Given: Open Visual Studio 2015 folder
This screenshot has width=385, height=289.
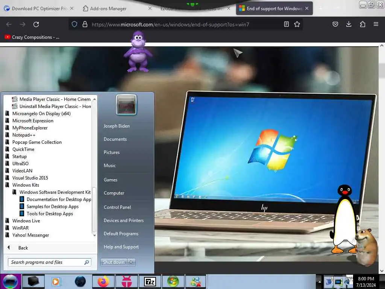Looking at the screenshot, I should tap(27, 178).
